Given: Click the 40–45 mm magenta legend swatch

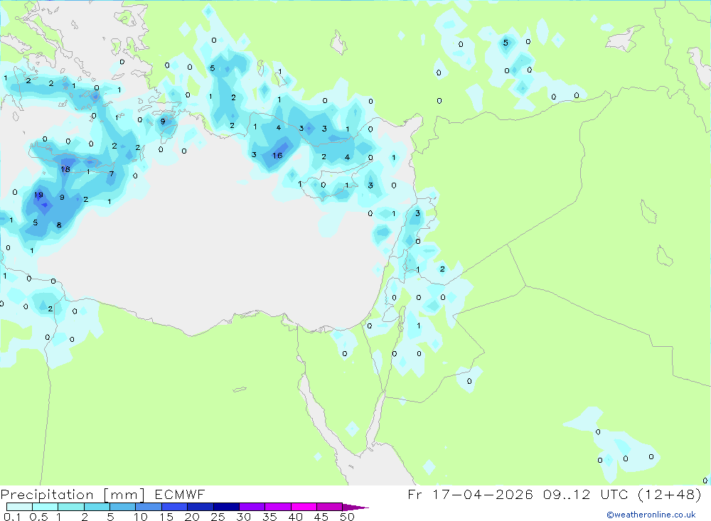Looking at the screenshot, I should pyautogui.click(x=304, y=507).
